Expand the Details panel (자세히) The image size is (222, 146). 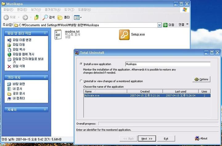[x=45, y=110]
